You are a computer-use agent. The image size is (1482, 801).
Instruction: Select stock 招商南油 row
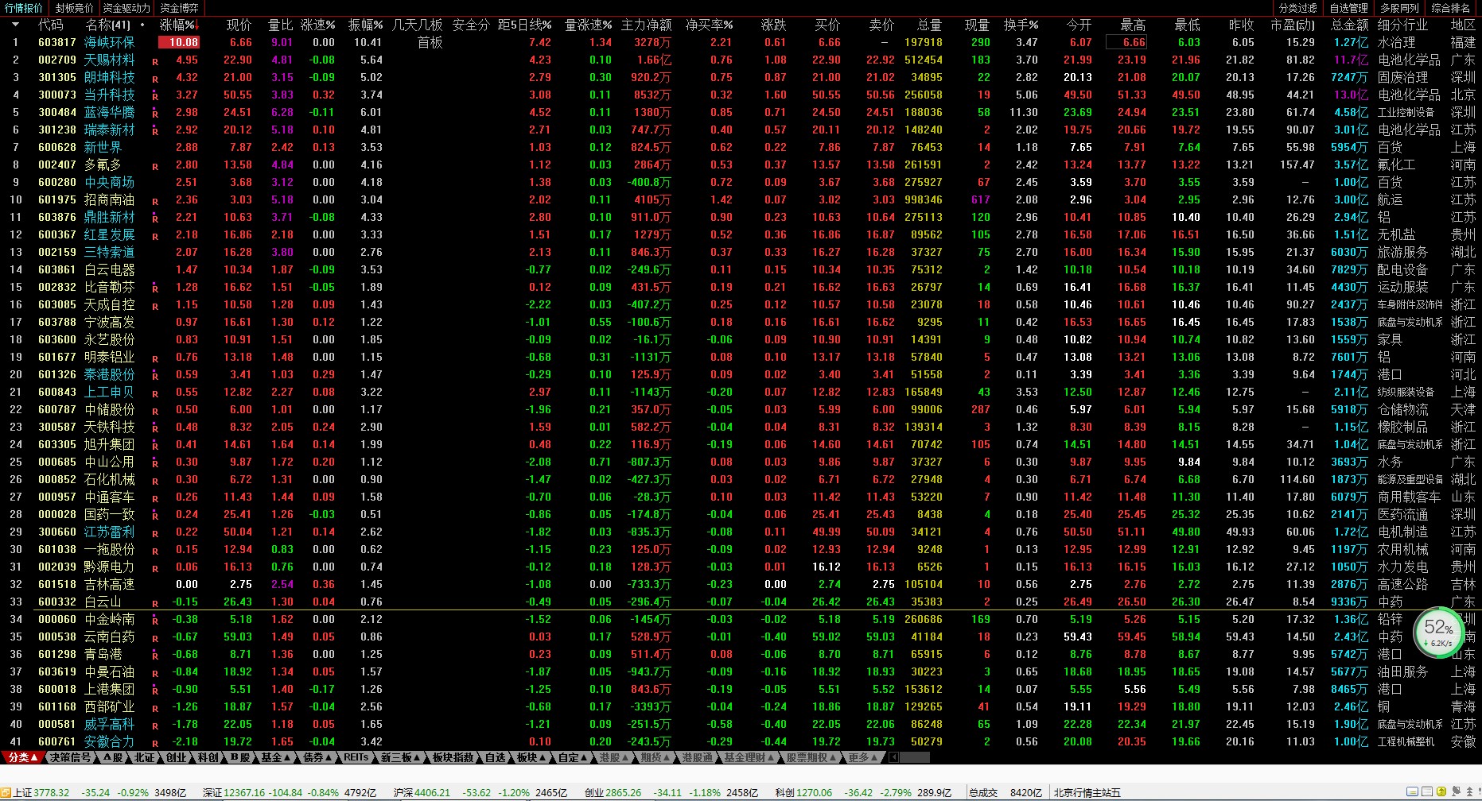[110, 199]
